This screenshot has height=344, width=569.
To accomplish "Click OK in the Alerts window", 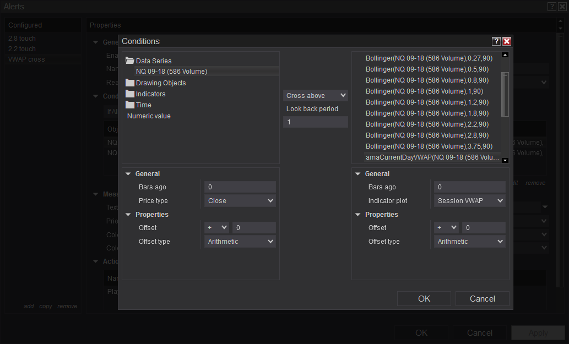I will tap(421, 333).
